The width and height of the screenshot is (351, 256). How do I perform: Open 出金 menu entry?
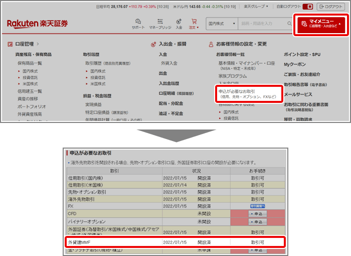click(x=163, y=73)
